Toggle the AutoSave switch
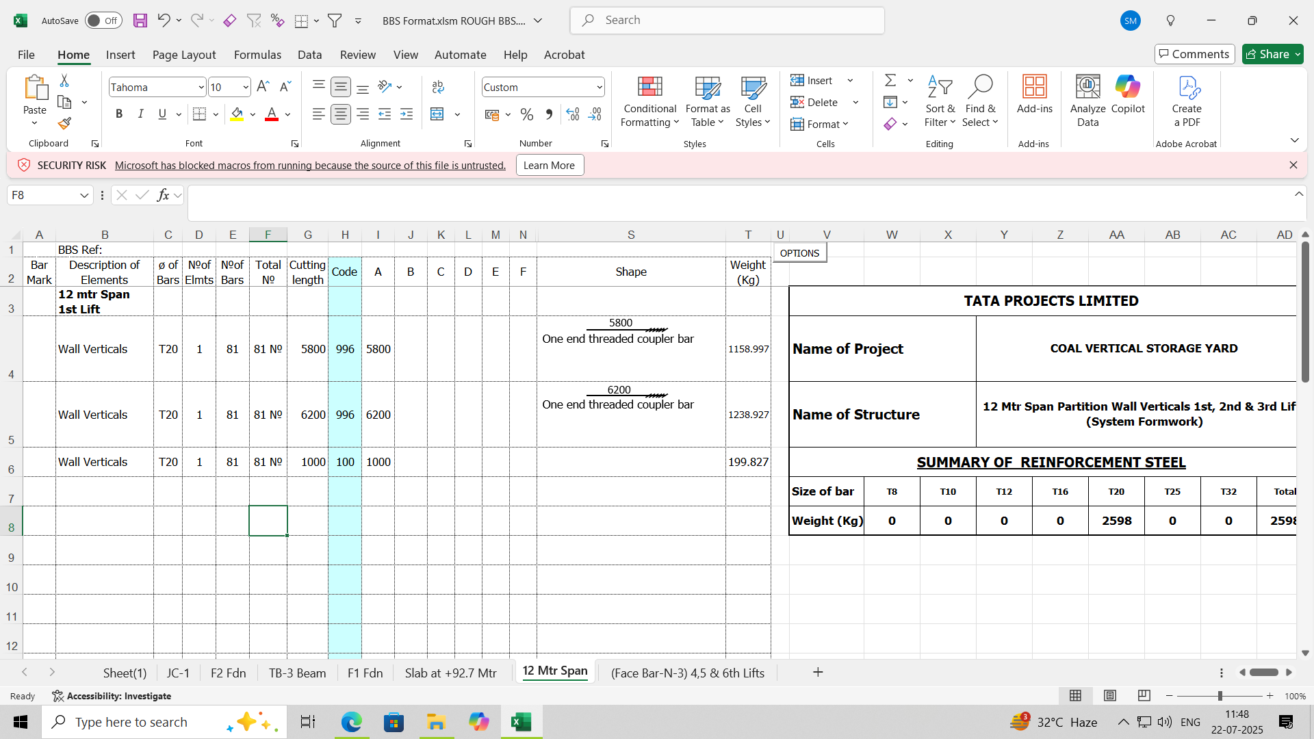1314x739 pixels. pos(103,21)
